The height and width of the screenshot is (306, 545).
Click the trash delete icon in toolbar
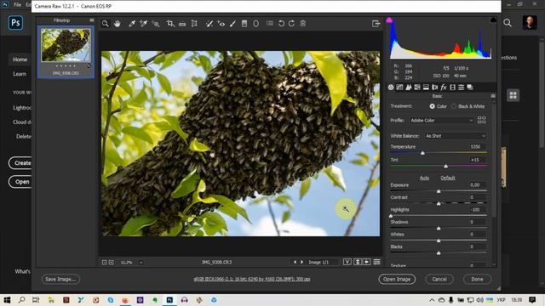(x=303, y=24)
